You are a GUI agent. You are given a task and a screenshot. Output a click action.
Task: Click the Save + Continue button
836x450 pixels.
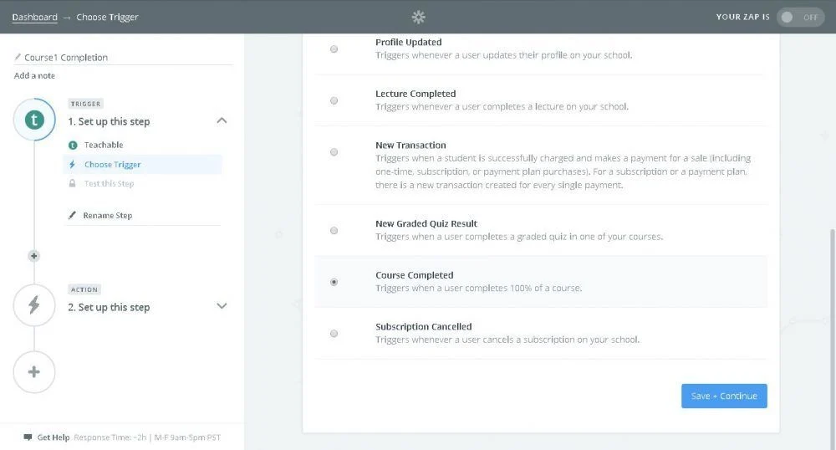coord(724,396)
